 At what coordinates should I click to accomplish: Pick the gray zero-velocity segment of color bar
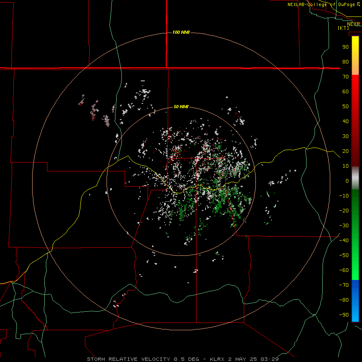355,178
